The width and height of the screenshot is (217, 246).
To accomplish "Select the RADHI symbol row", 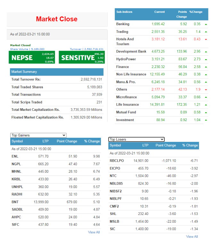I will coord(55,194).
